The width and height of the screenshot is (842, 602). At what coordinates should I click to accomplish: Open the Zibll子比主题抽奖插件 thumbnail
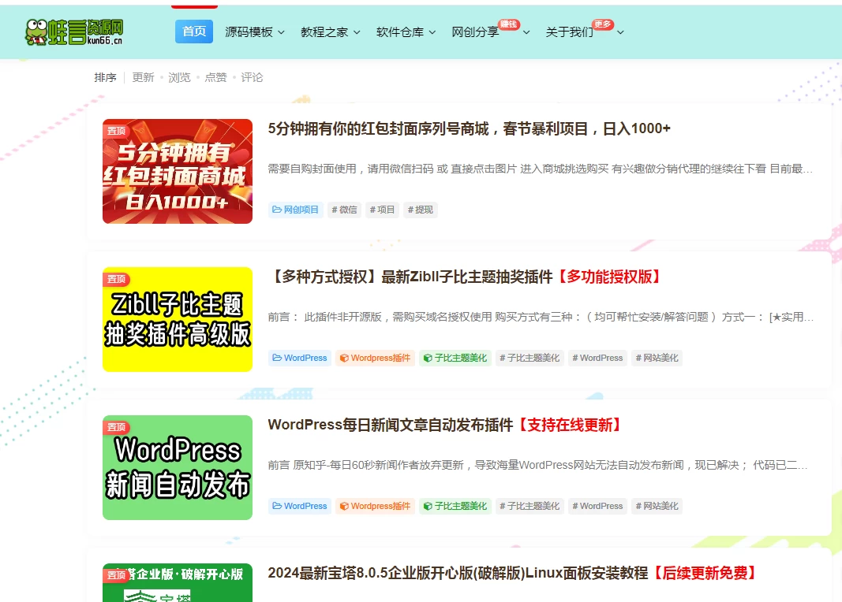pos(178,319)
